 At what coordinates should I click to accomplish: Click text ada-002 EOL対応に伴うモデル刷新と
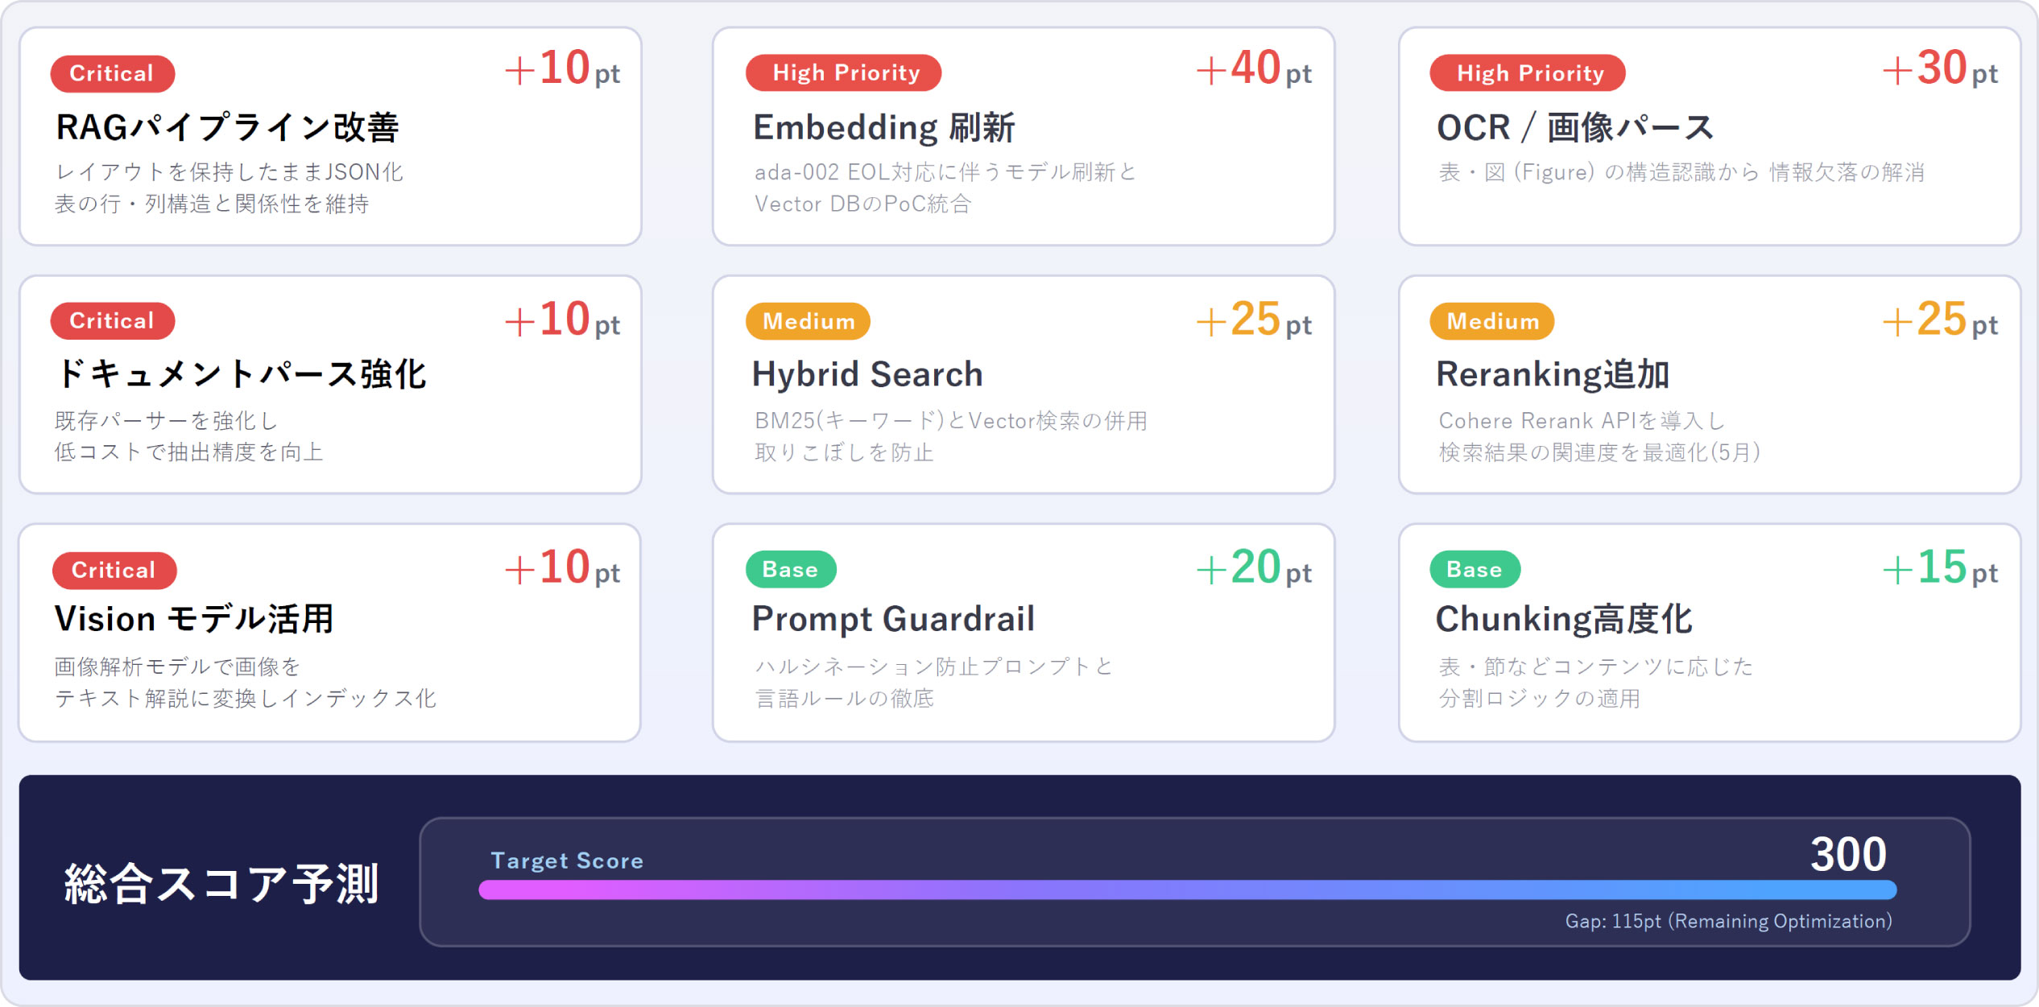pyautogui.click(x=945, y=171)
